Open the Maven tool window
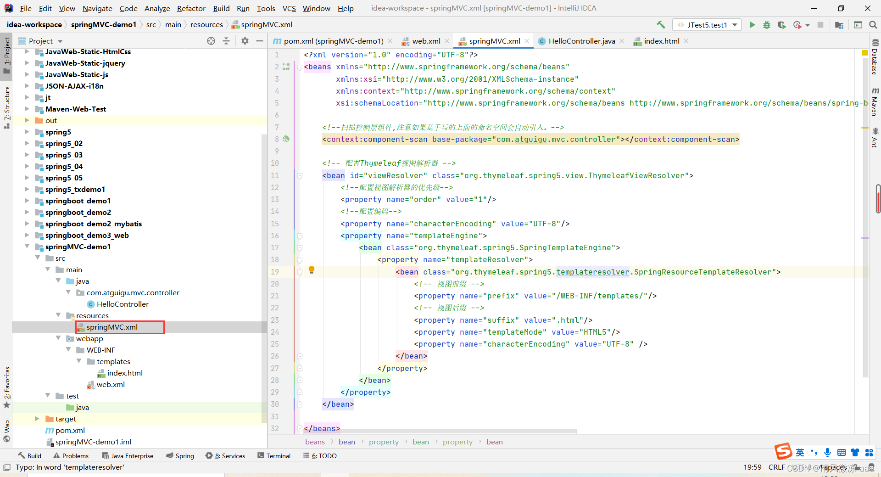 click(875, 101)
